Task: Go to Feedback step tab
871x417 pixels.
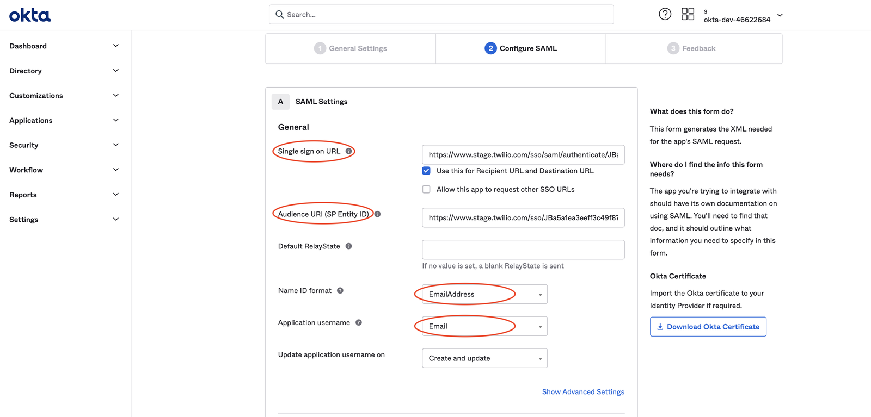Action: point(694,48)
